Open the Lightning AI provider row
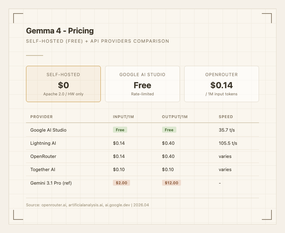The height and width of the screenshot is (233, 285). [x=43, y=143]
